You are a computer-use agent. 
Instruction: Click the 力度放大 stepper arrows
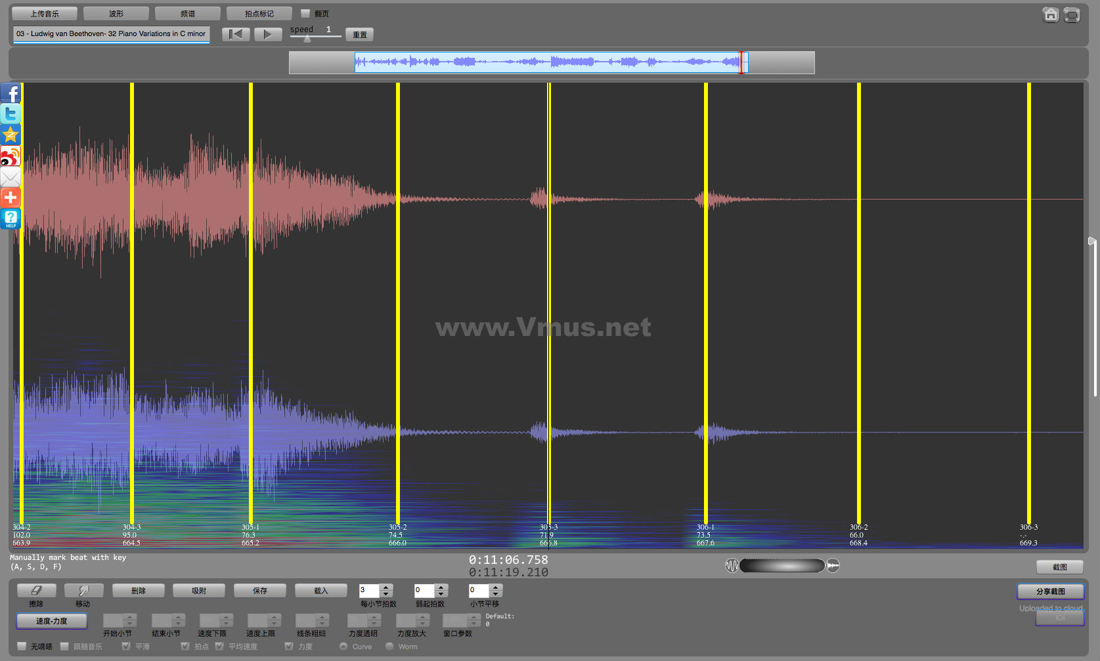(x=423, y=620)
